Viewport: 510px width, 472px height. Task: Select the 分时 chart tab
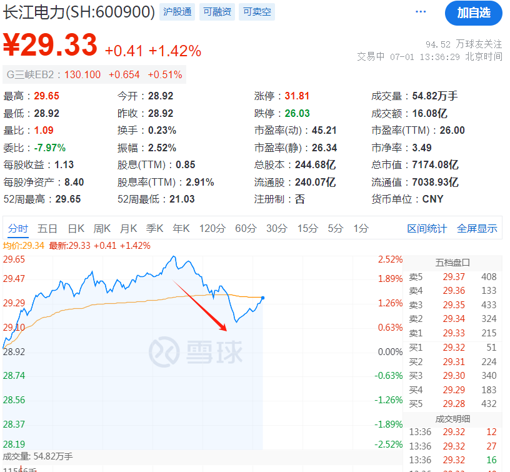click(x=18, y=228)
